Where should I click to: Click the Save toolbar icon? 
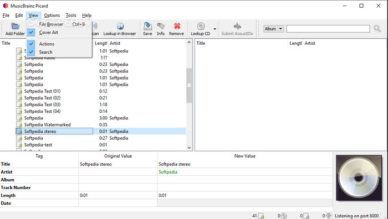(x=147, y=26)
